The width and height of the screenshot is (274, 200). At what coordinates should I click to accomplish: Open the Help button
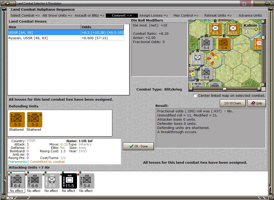tap(257, 103)
